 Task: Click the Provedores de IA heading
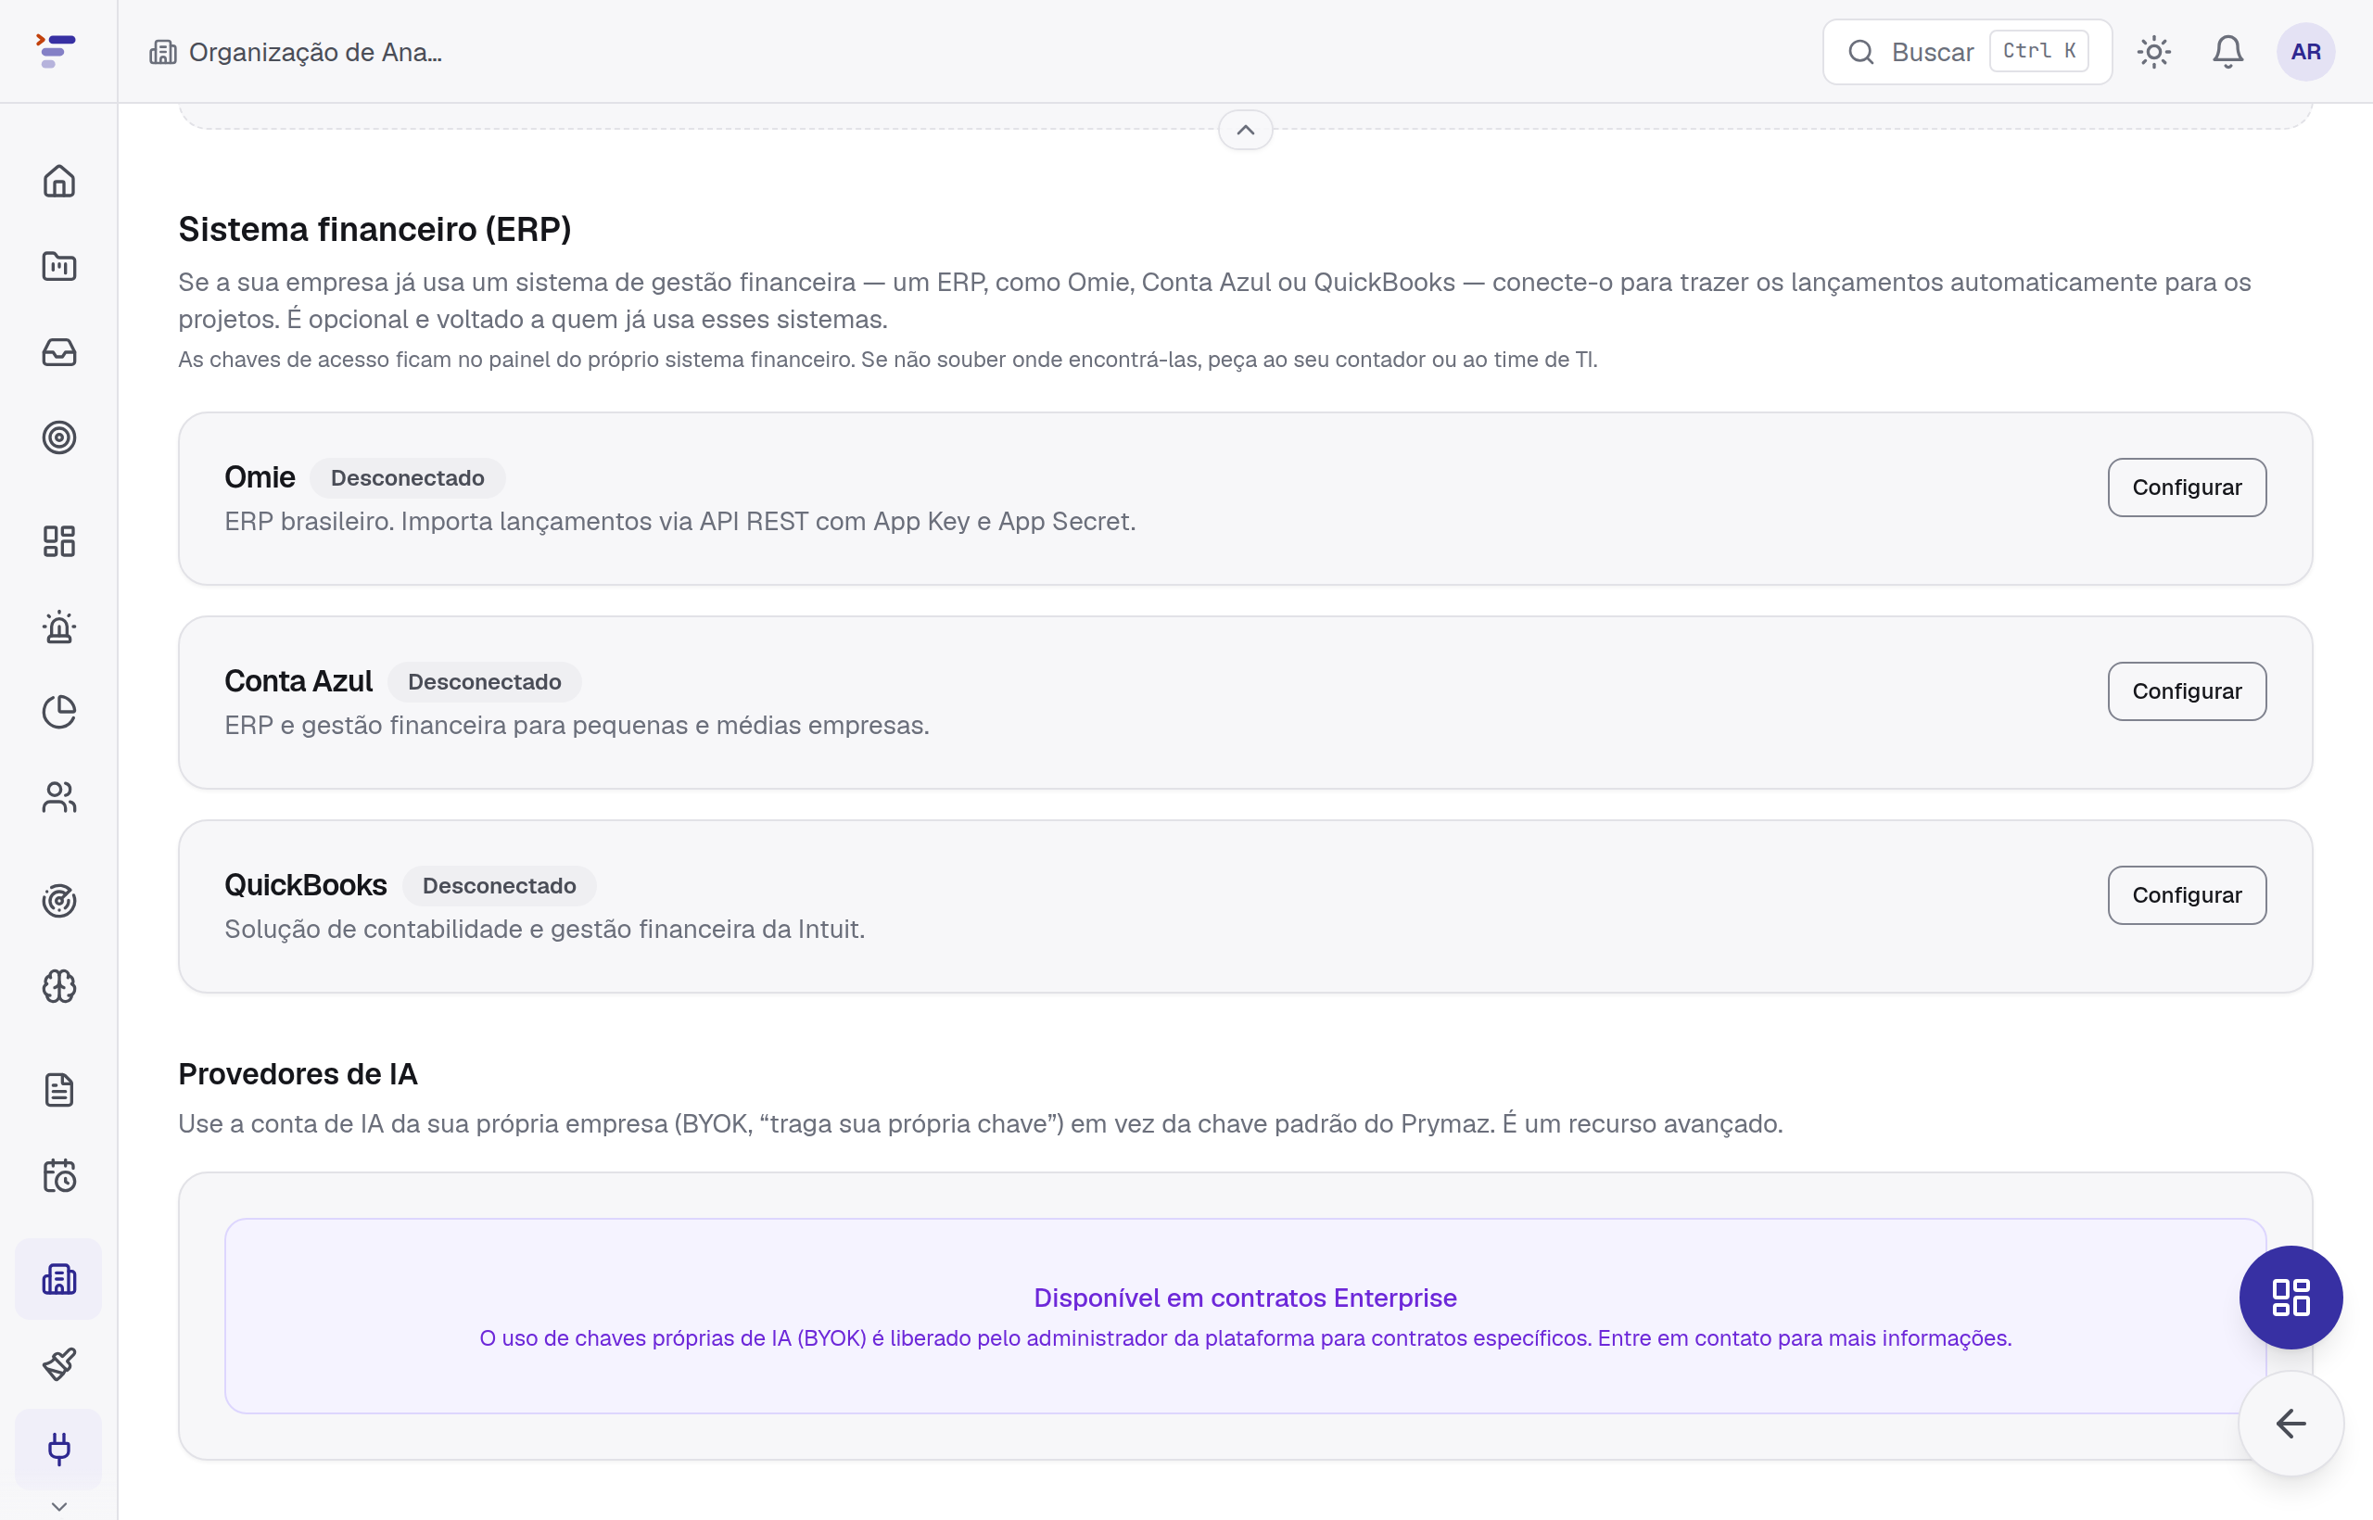coord(298,1074)
